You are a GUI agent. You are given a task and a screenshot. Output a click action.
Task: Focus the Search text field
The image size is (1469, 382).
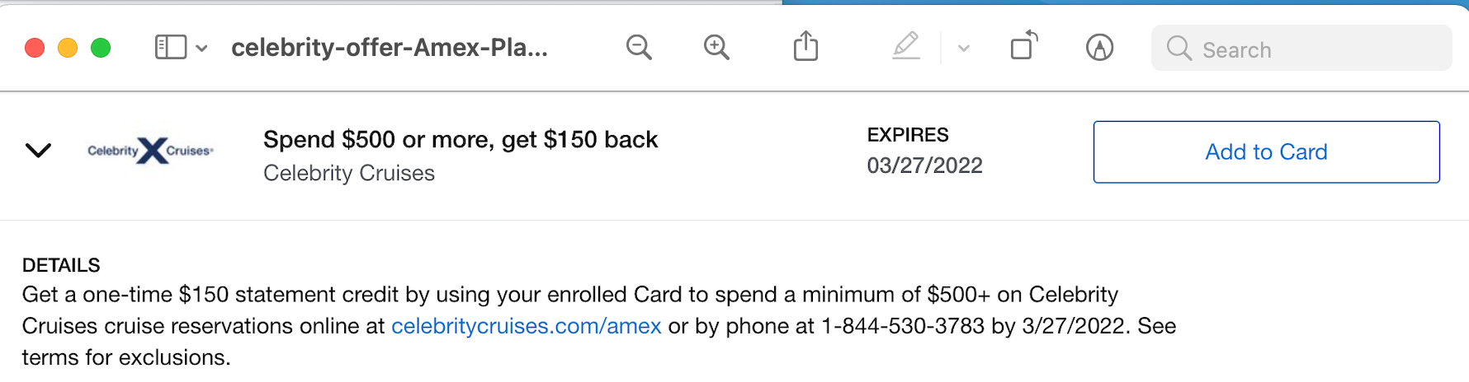click(x=1301, y=49)
